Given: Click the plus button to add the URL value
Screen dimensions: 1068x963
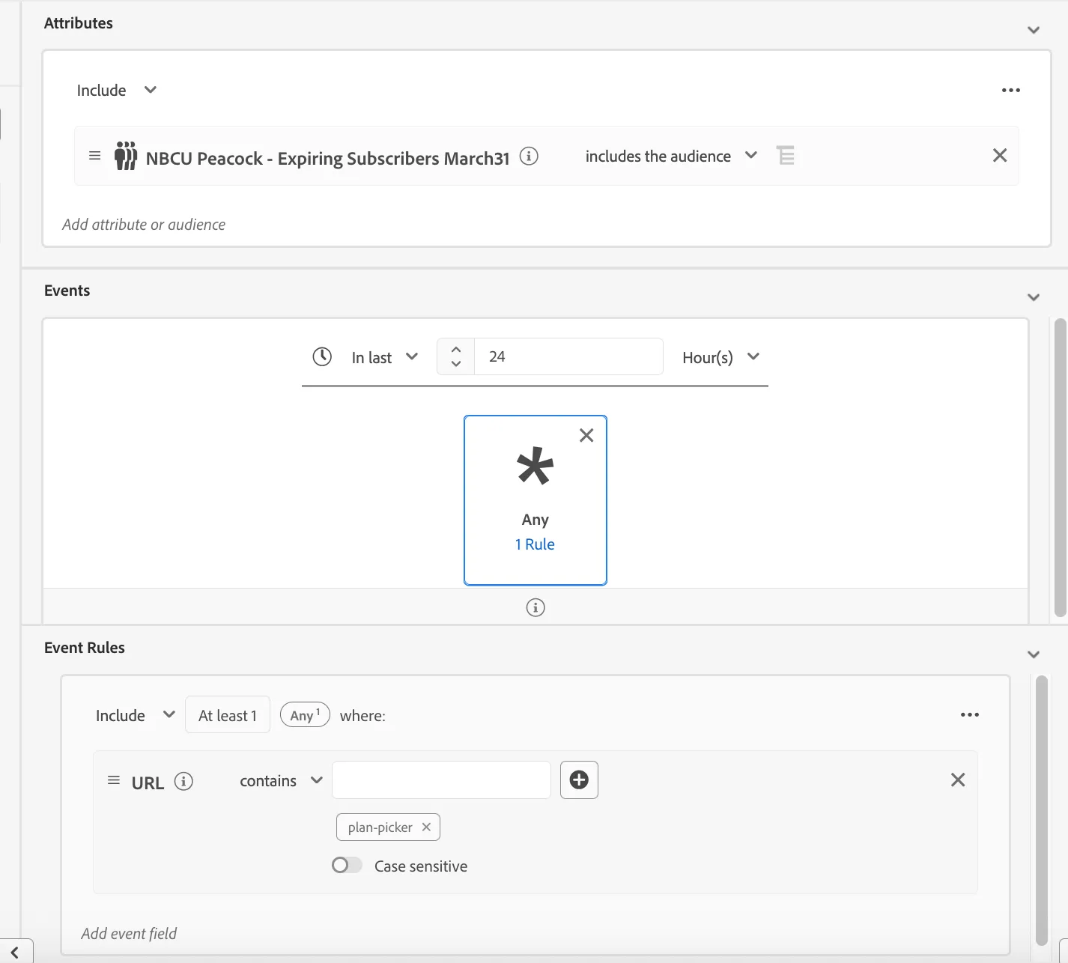Looking at the screenshot, I should [x=579, y=780].
